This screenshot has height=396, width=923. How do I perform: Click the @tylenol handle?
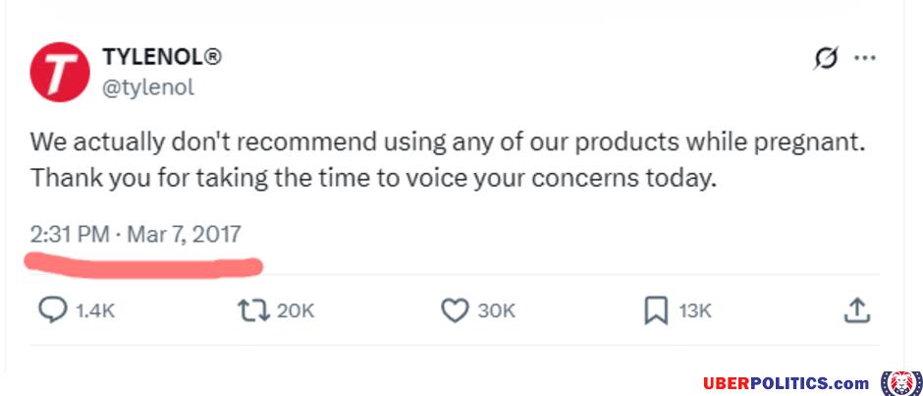click(x=148, y=87)
